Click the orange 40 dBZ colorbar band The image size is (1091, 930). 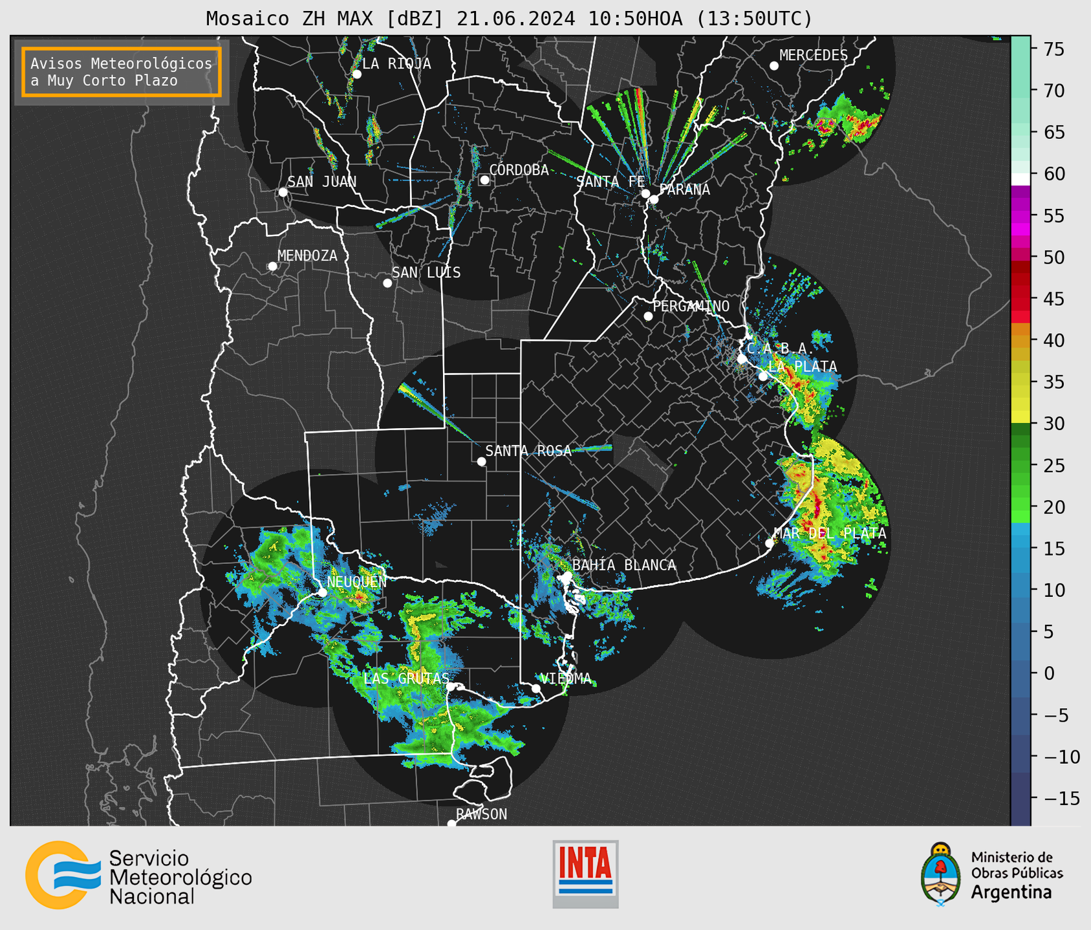1021,341
